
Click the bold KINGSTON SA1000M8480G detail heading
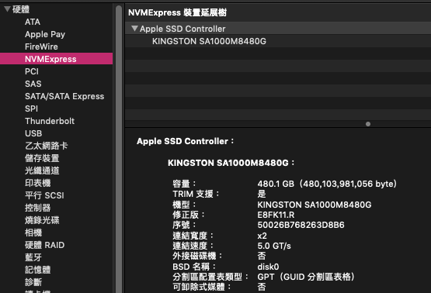(x=231, y=163)
